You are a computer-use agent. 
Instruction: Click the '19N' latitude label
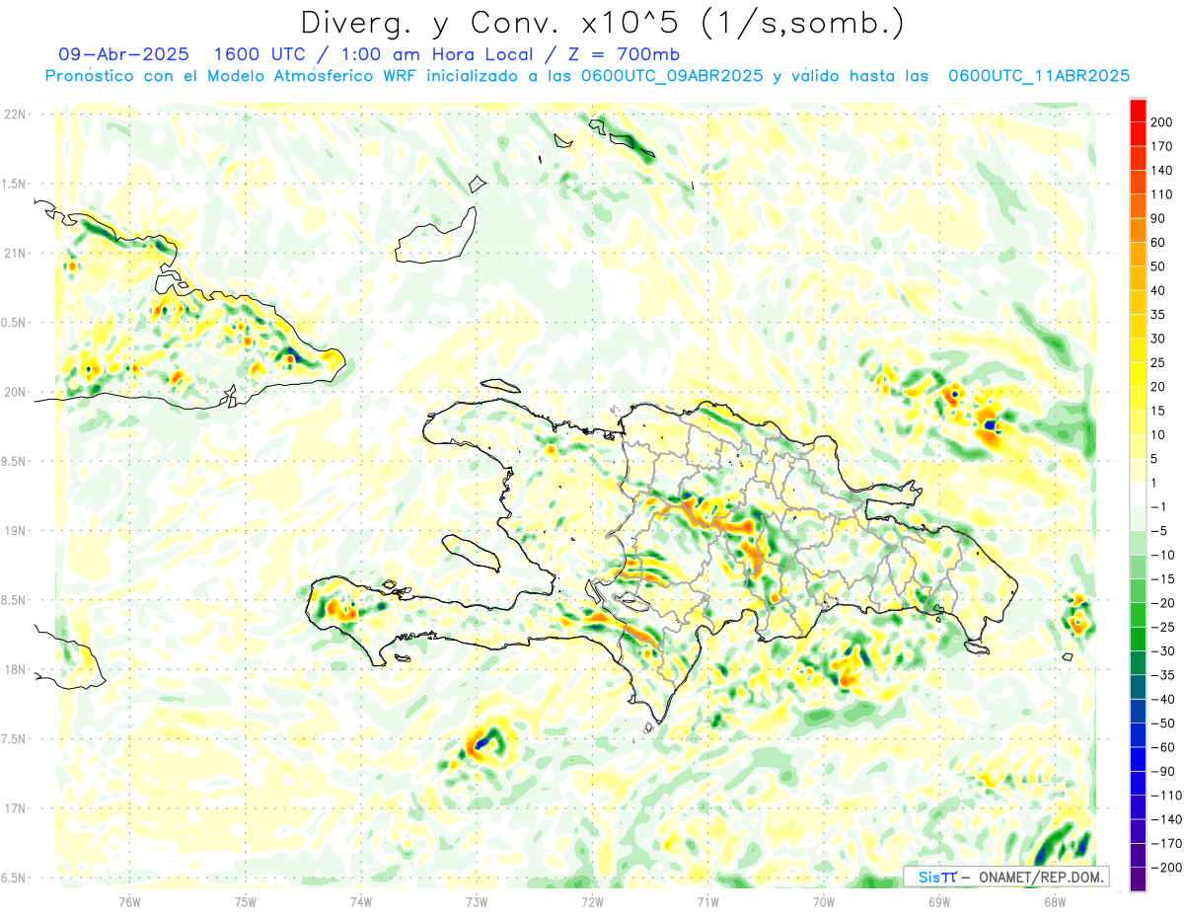point(14,531)
